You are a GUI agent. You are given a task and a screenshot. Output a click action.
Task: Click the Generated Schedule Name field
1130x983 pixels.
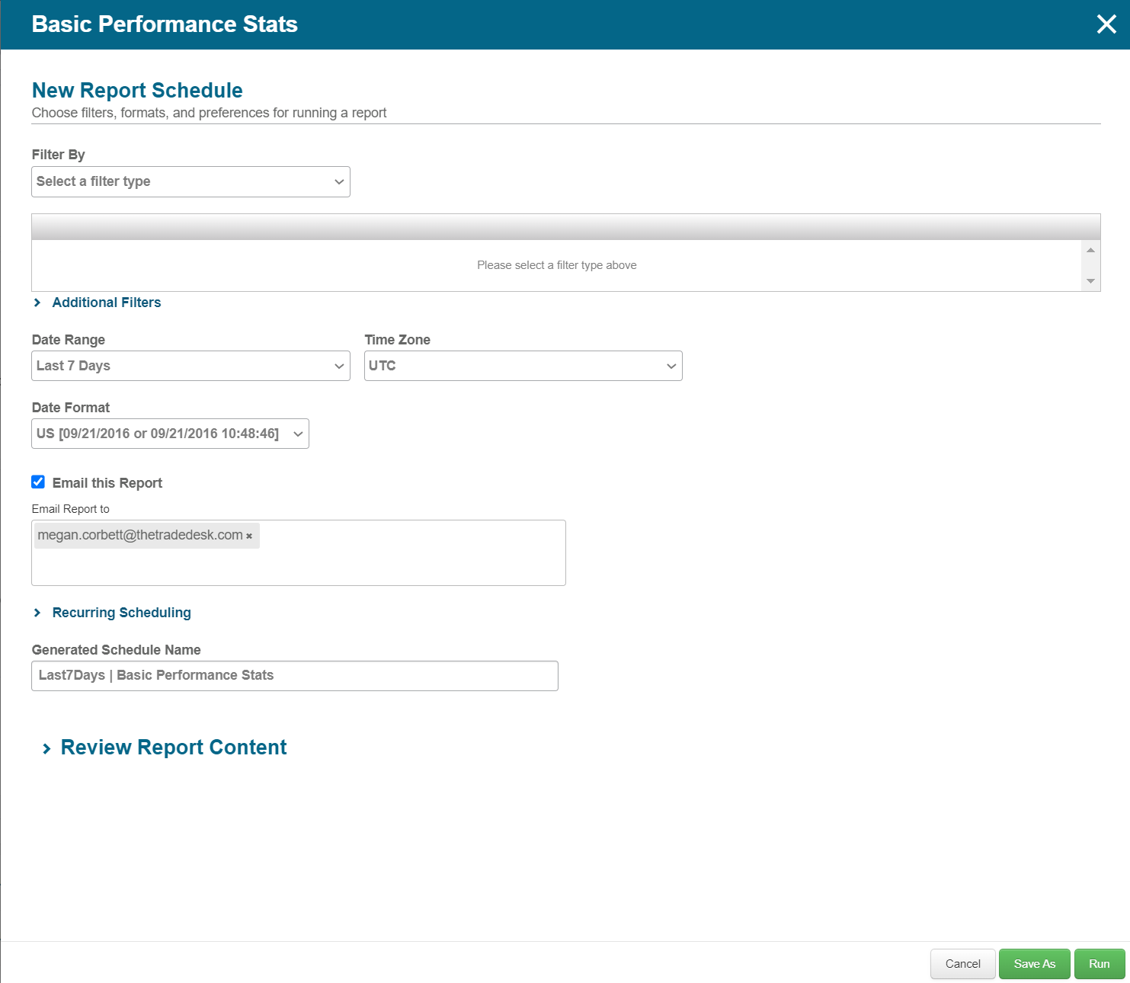point(294,676)
